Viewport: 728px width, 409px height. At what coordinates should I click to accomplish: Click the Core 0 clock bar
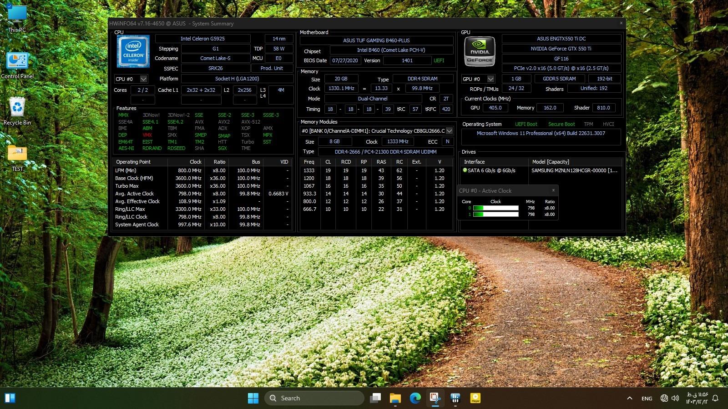coord(495,208)
